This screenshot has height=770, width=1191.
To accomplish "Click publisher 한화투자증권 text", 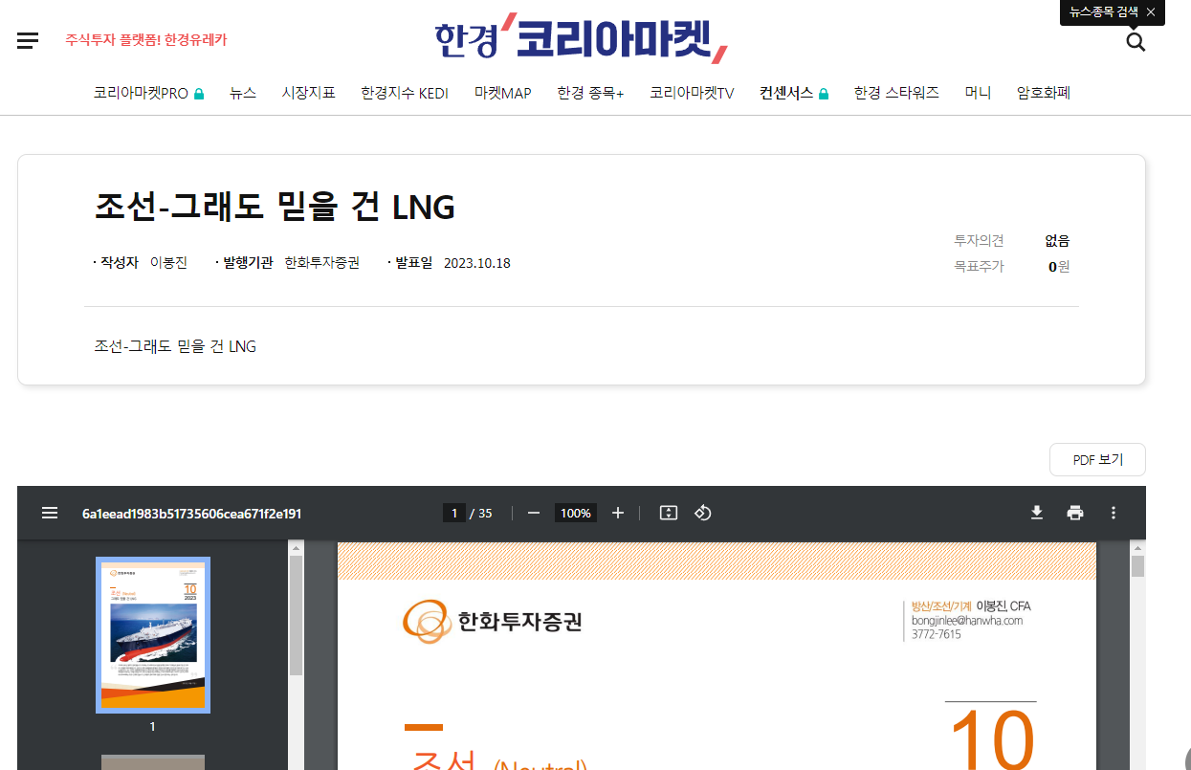I will pyautogui.click(x=322, y=263).
